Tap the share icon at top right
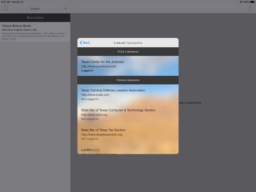The width and height of the screenshot is (256, 192). tap(250, 8)
